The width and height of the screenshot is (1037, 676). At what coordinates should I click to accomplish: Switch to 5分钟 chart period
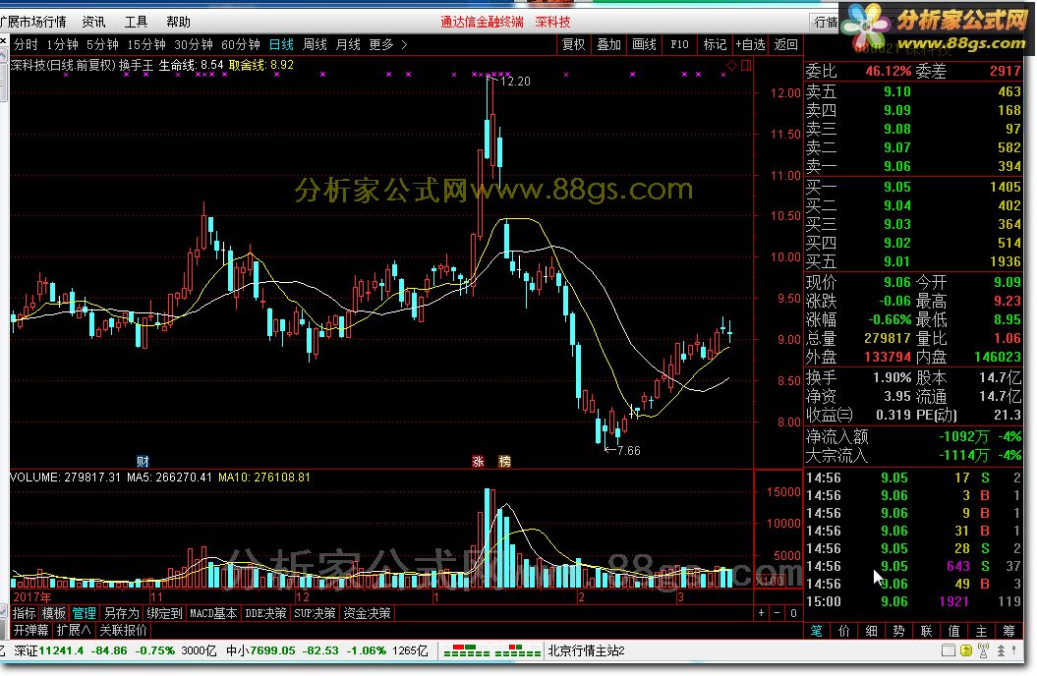tap(102, 44)
